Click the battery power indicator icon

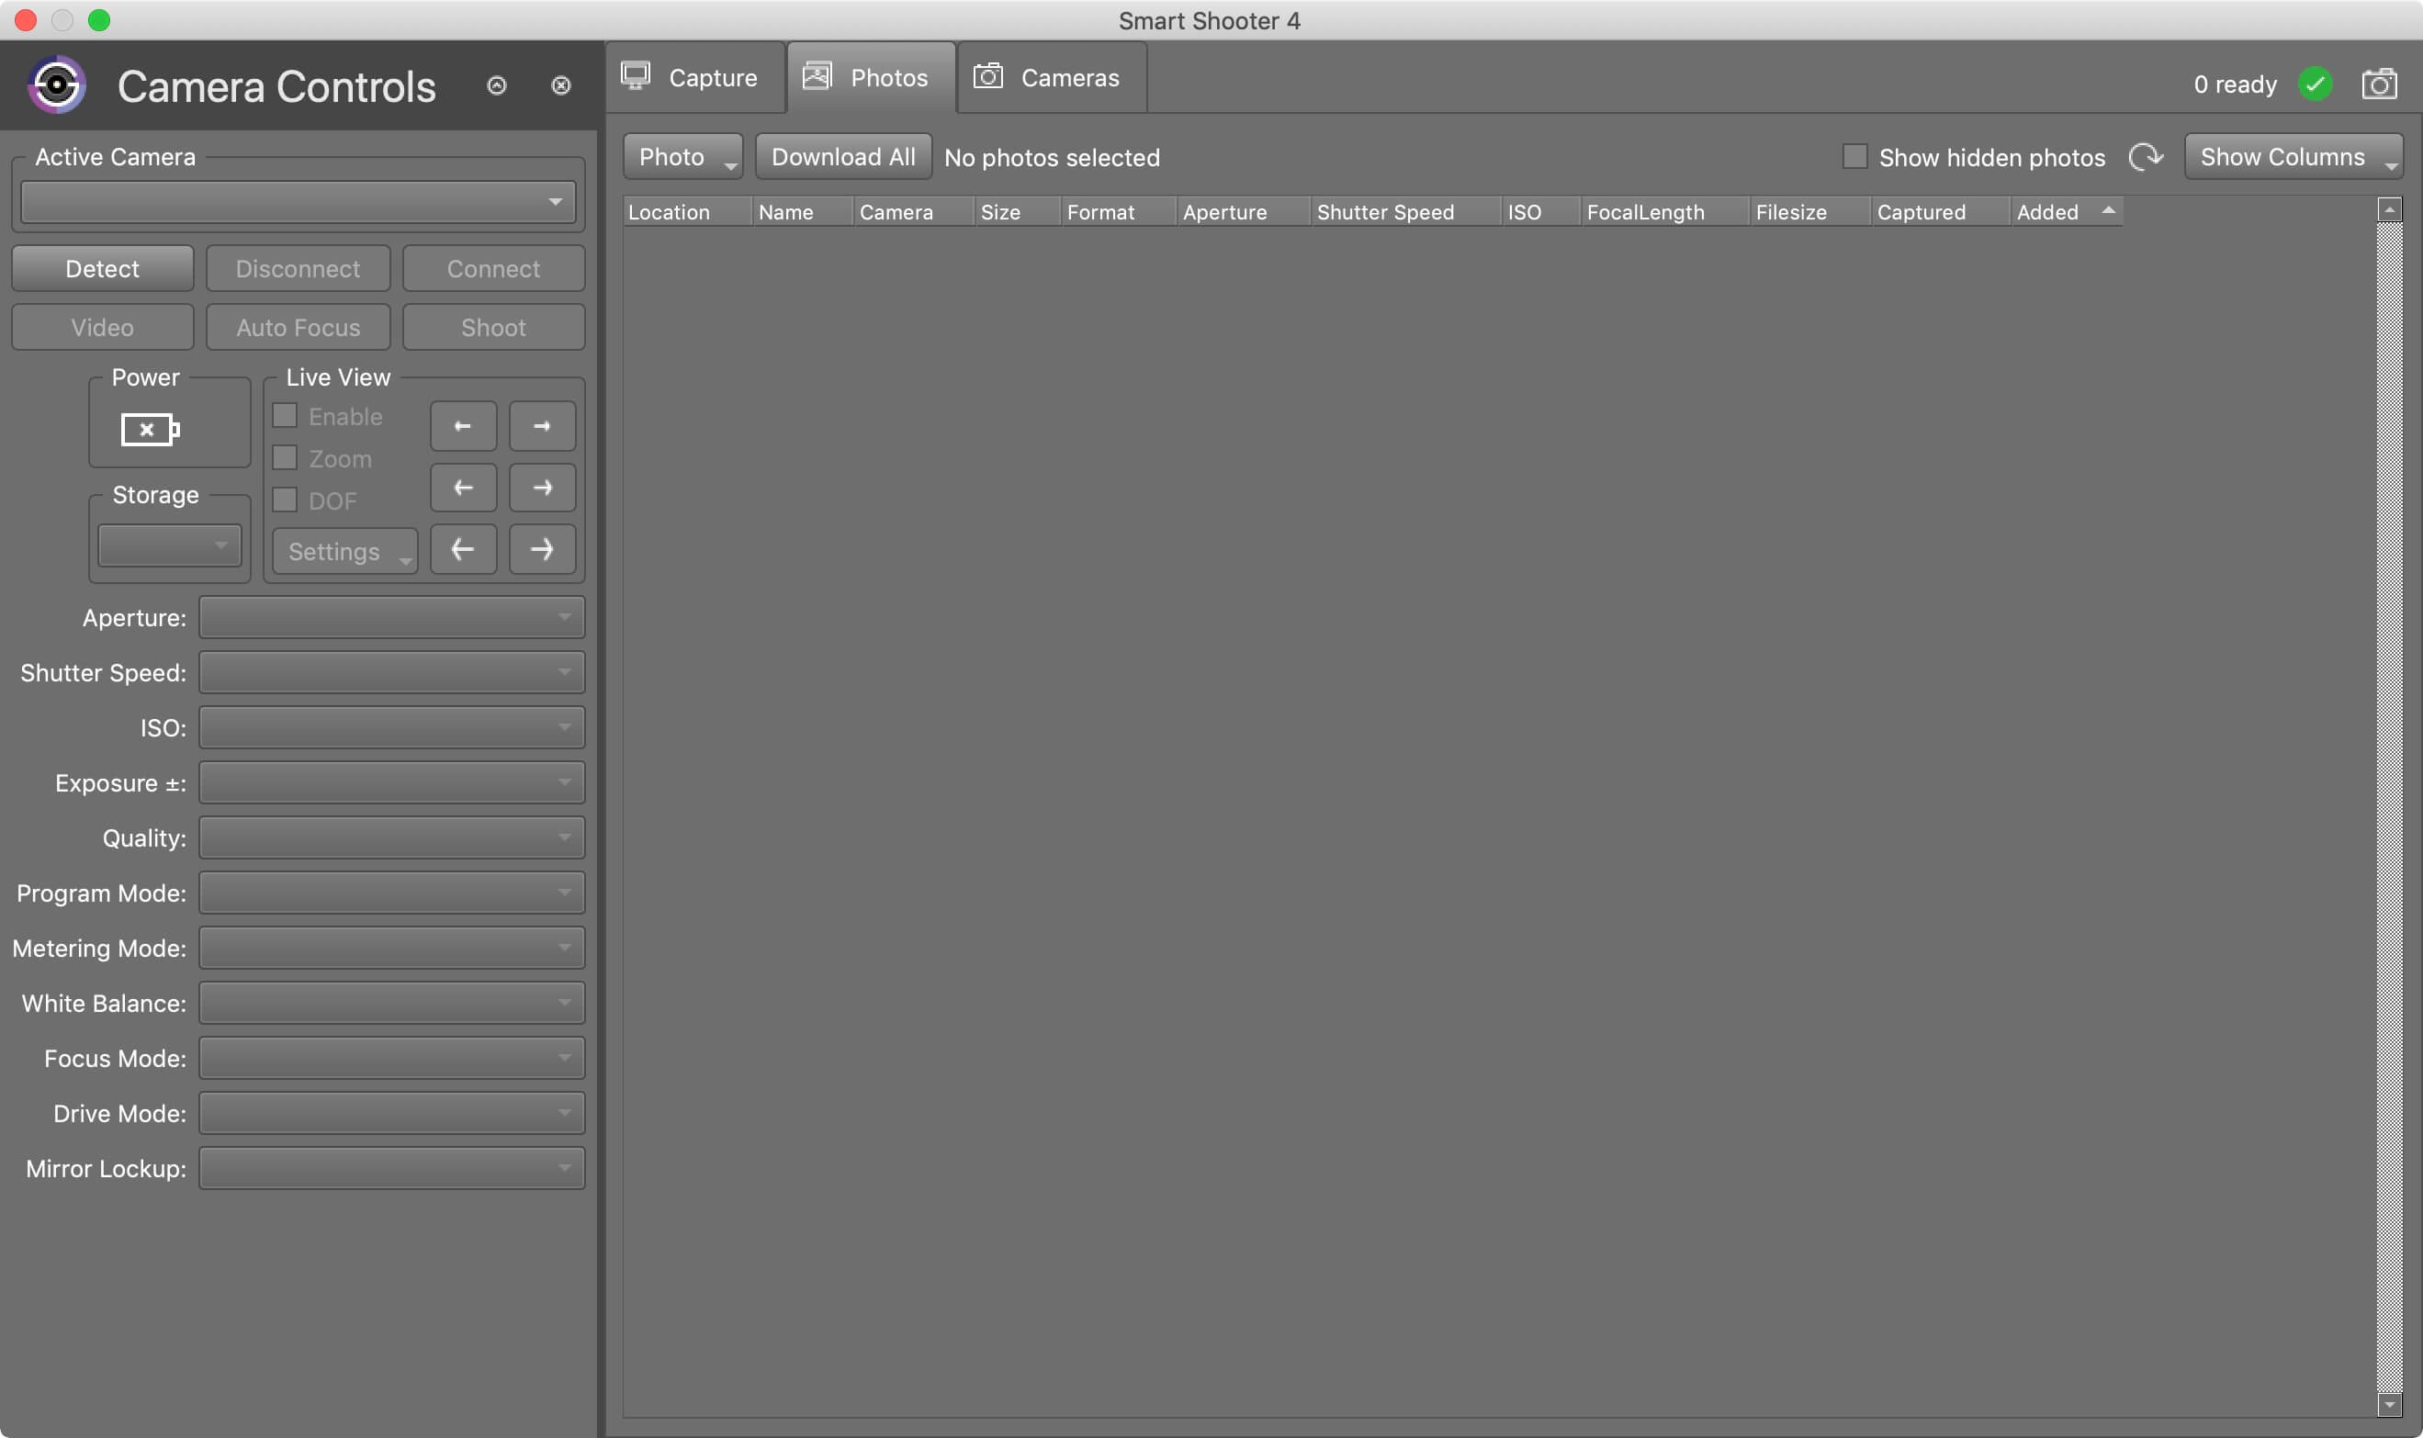pos(150,429)
